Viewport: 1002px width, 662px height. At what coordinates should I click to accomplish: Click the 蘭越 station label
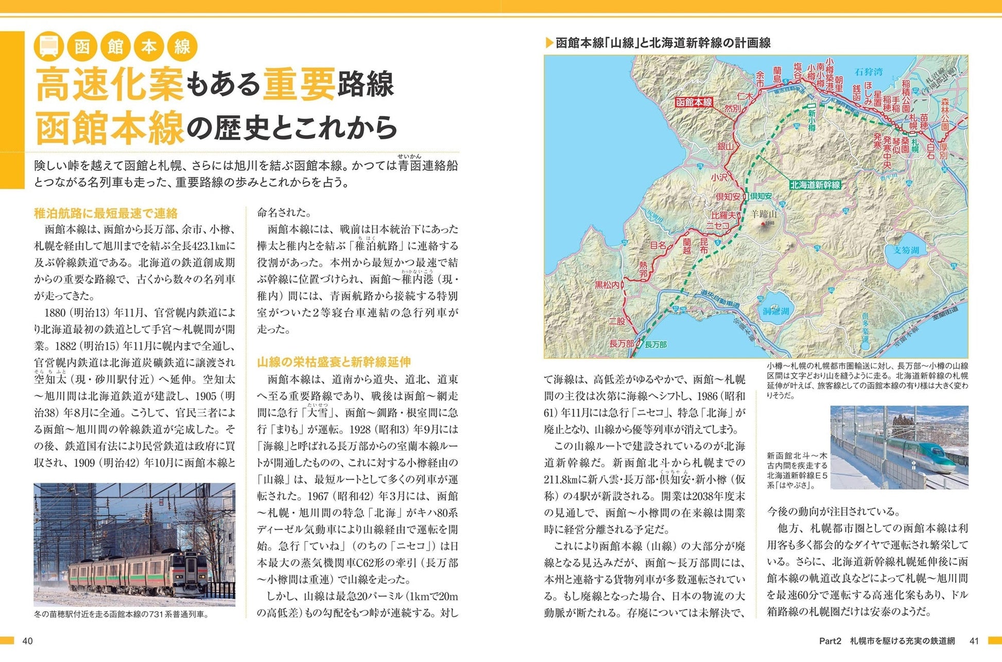[x=687, y=246]
